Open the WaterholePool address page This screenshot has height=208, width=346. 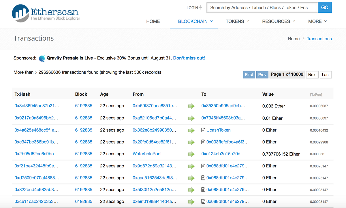147,154
